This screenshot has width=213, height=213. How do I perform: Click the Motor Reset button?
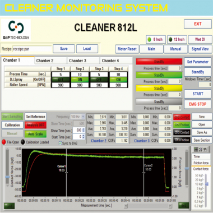[x=127, y=49]
